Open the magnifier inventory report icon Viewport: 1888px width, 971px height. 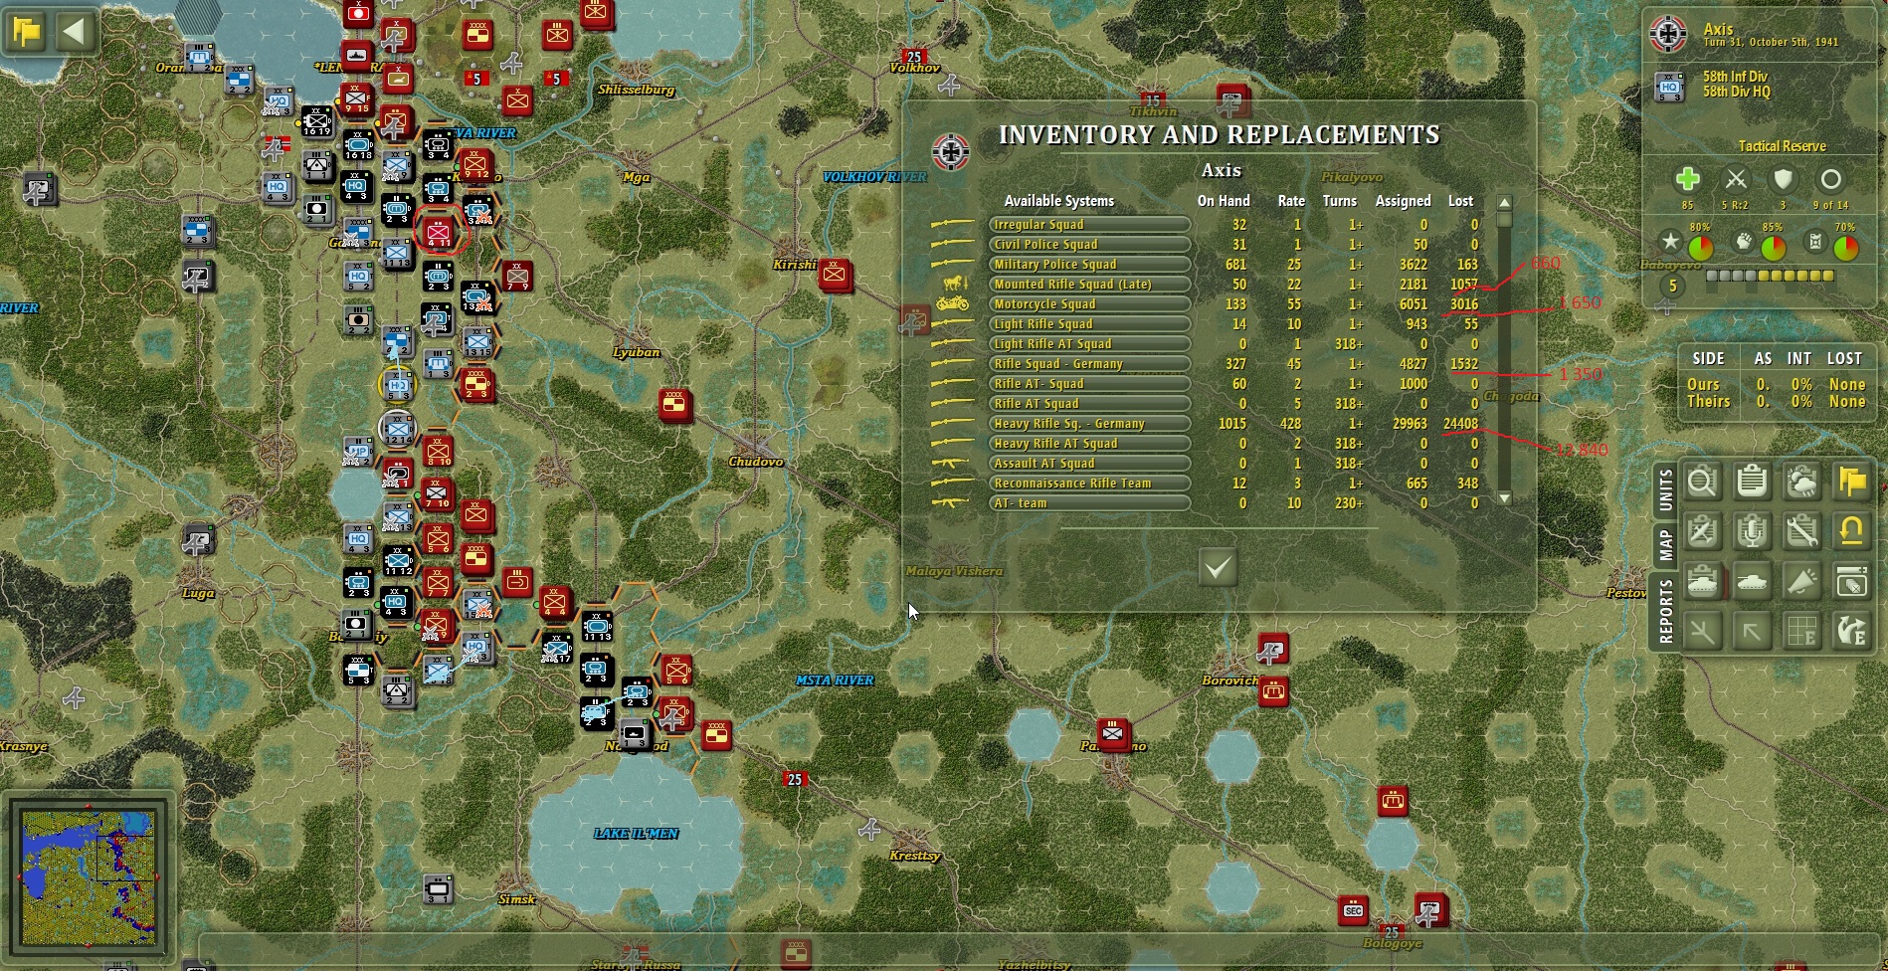point(1704,482)
